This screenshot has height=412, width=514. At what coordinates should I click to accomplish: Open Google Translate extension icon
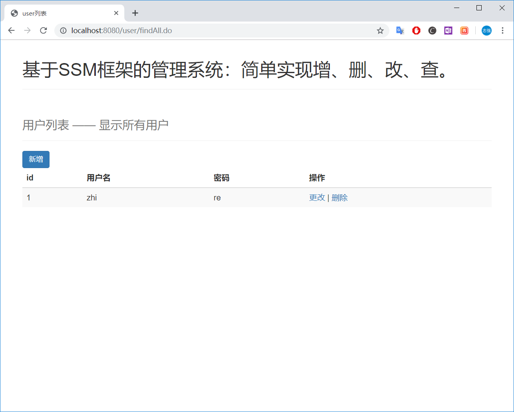(400, 31)
